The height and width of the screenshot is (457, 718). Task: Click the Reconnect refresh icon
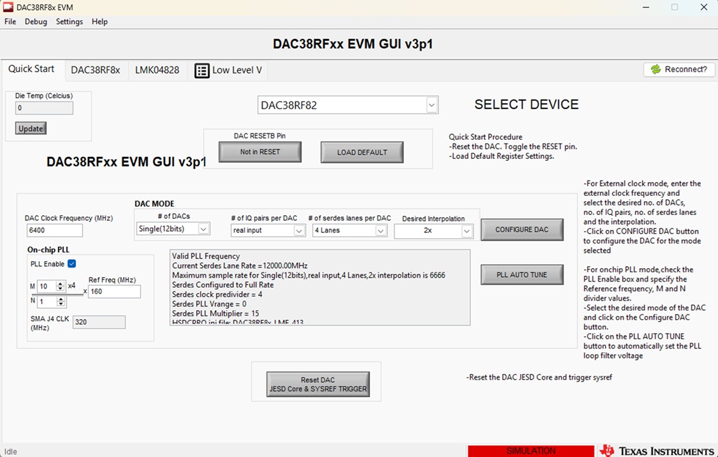(656, 69)
